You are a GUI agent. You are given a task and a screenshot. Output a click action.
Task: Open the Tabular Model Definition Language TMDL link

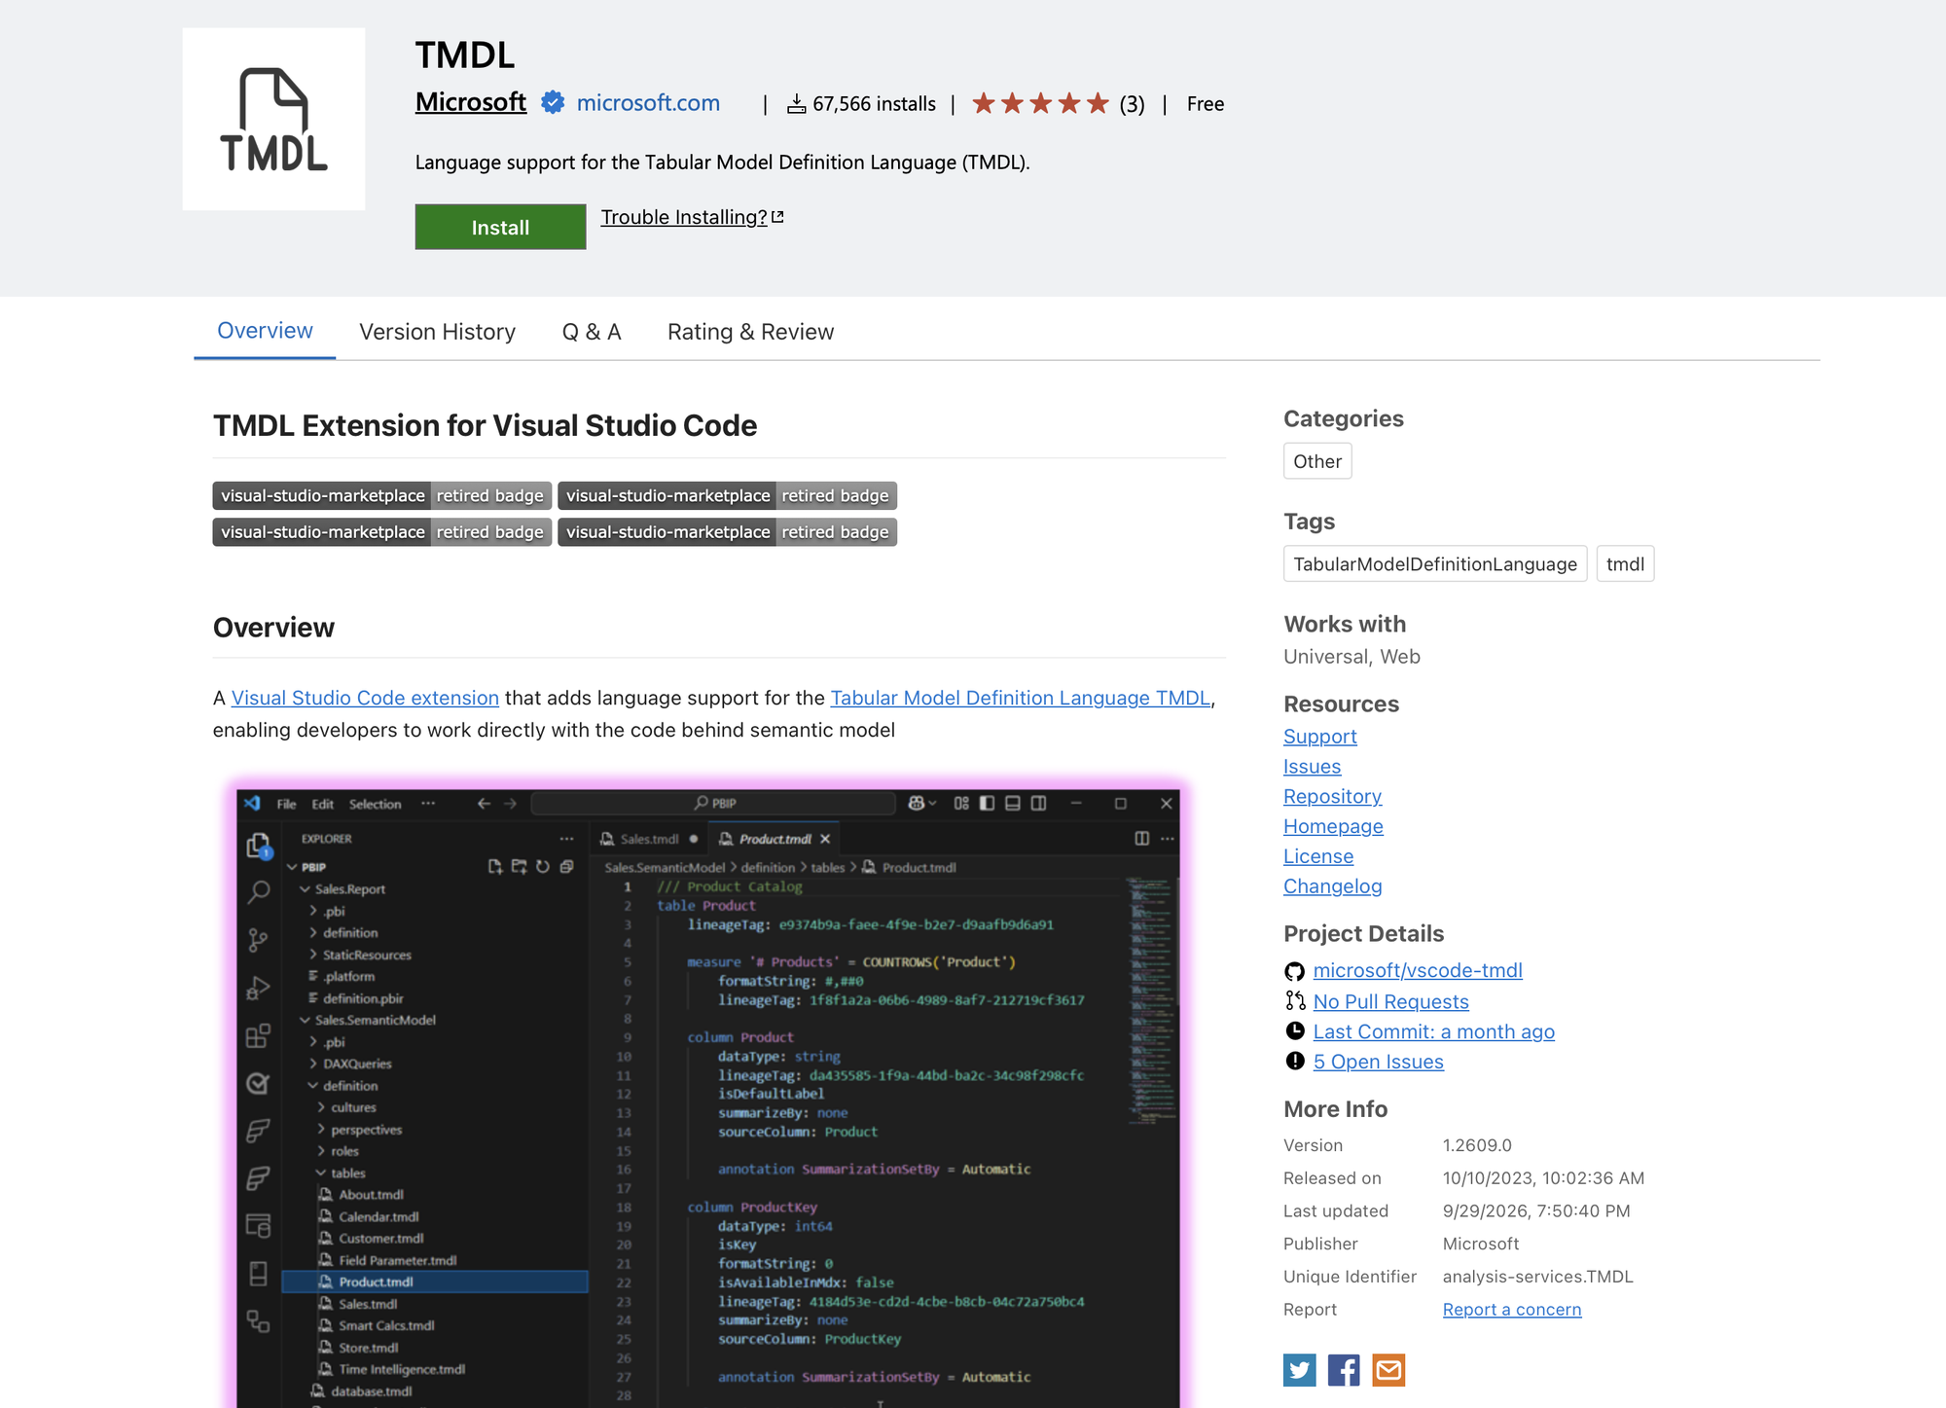pos(1021,698)
